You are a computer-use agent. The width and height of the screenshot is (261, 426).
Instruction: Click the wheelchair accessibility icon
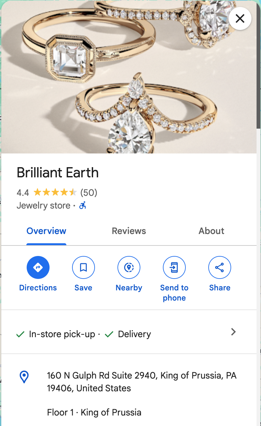pyautogui.click(x=83, y=206)
